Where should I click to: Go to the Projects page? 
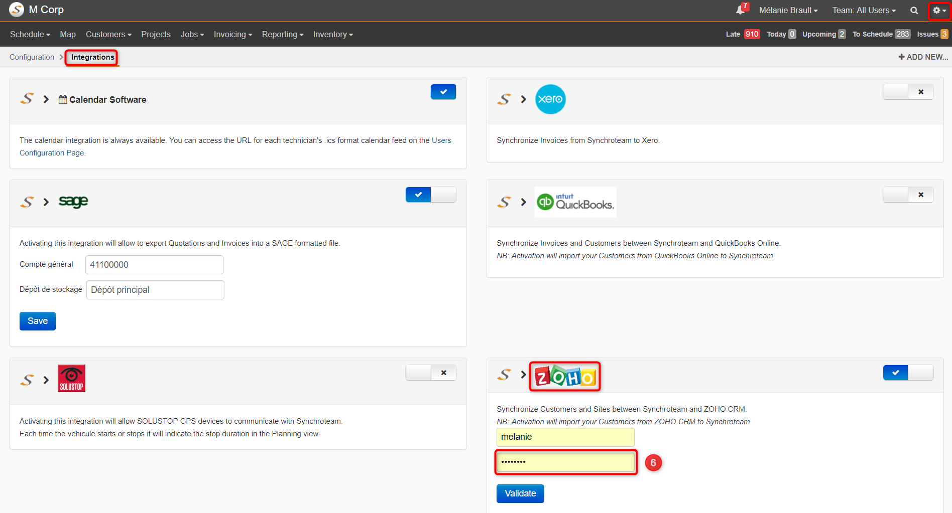156,34
